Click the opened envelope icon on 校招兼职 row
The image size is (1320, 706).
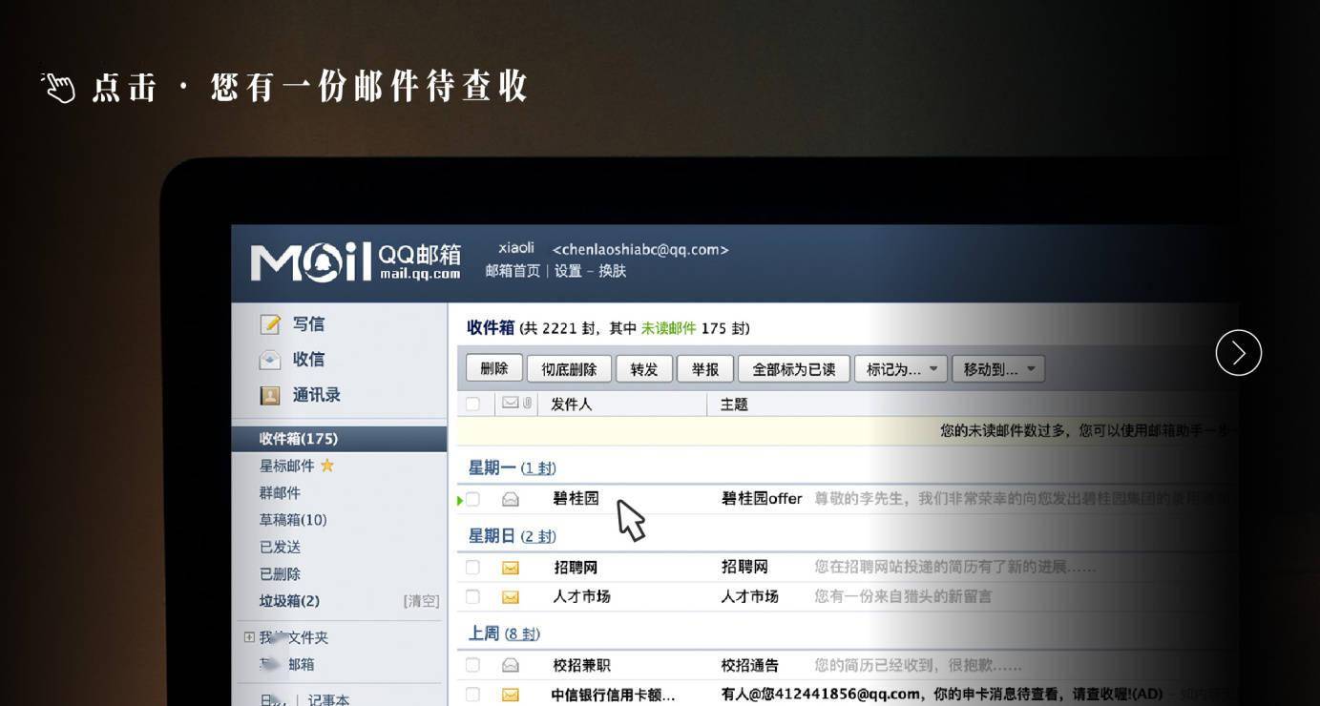pos(511,665)
